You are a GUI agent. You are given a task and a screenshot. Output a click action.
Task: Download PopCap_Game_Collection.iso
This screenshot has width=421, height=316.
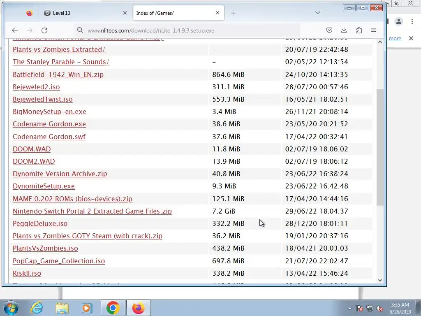tap(59, 260)
